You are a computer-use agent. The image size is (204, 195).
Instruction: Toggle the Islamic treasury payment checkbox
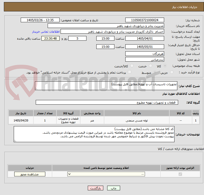pos(129,72)
